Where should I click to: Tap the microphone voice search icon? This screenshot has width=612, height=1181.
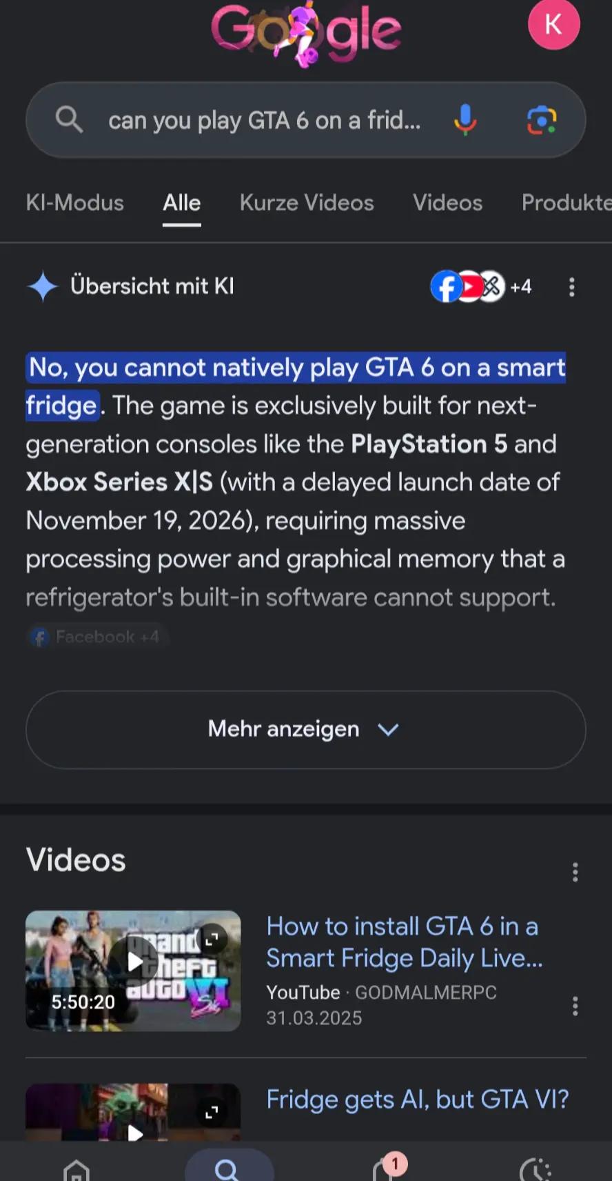(465, 120)
